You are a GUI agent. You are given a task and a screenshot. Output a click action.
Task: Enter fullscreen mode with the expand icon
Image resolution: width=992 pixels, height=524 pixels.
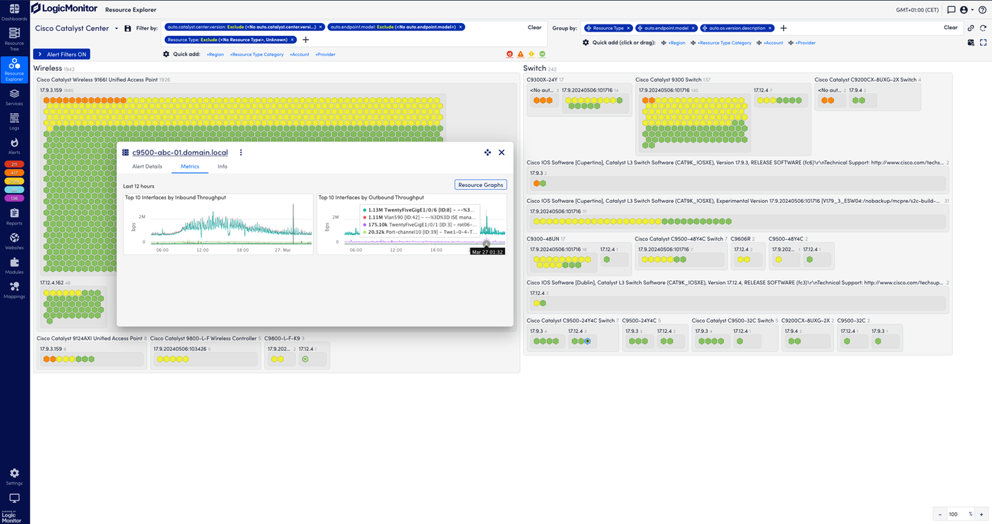[x=983, y=42]
